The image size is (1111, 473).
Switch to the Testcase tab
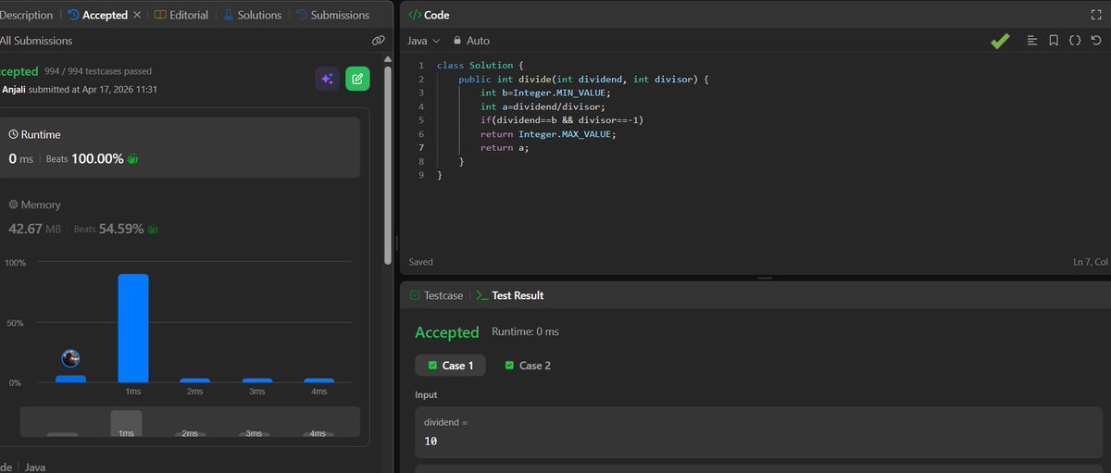click(436, 295)
